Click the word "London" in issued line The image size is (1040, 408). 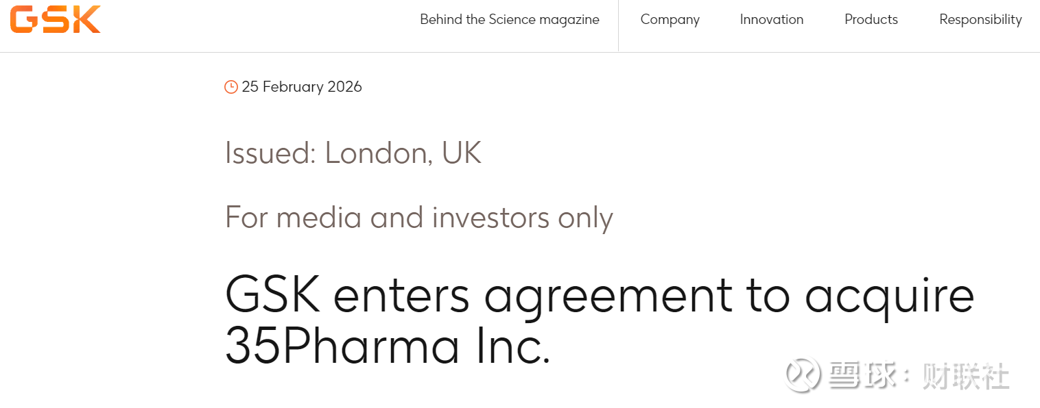click(378, 153)
